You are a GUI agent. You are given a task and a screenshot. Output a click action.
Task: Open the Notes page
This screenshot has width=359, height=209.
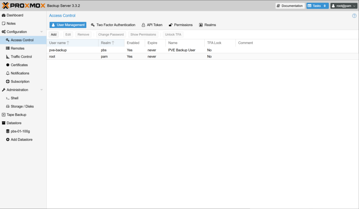click(11, 23)
